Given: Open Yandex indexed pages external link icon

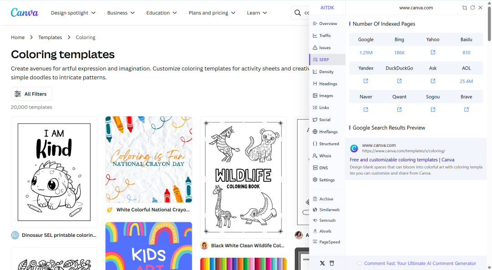Looking at the screenshot, I should 366,81.
